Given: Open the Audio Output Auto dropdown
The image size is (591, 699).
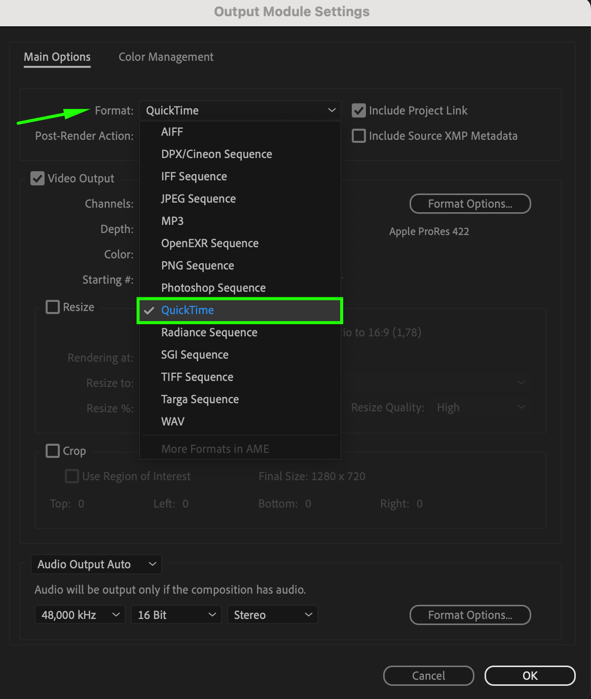Looking at the screenshot, I should [x=96, y=564].
